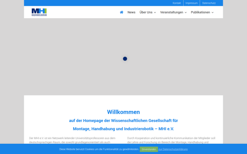Select the paragraph starting "Der MHI e.V. ist ein Netzwerk"
The image size is (247, 154).
[x=72, y=140]
